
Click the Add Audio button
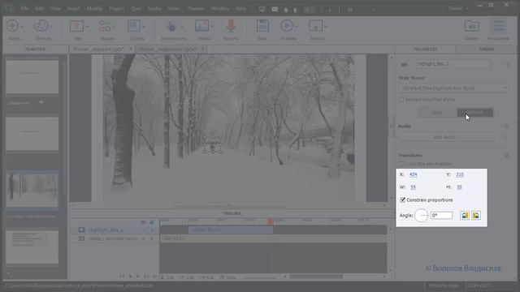(x=446, y=137)
